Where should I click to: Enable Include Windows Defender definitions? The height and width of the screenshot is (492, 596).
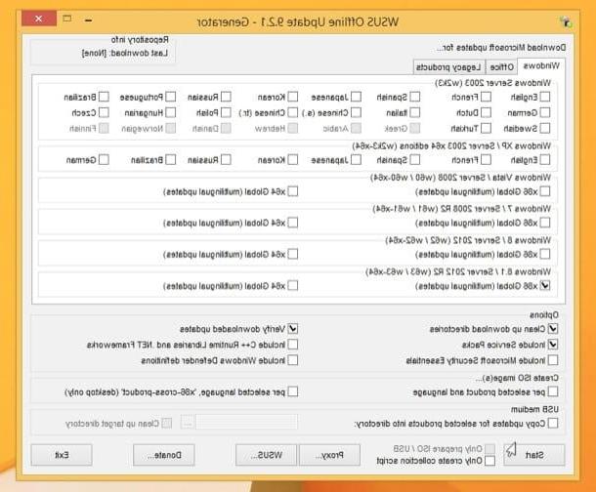point(293,360)
